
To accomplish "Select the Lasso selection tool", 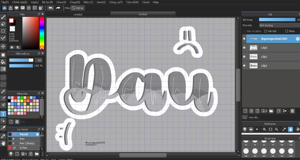I will (3, 84).
